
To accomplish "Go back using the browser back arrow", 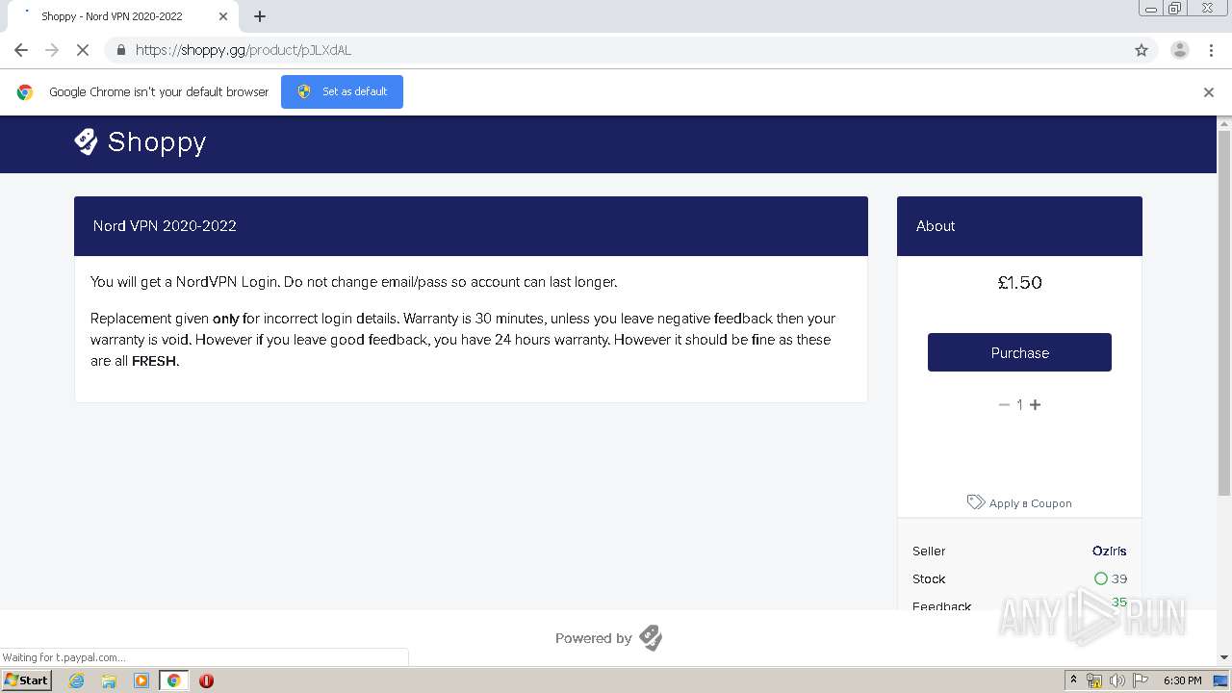I will click(21, 50).
